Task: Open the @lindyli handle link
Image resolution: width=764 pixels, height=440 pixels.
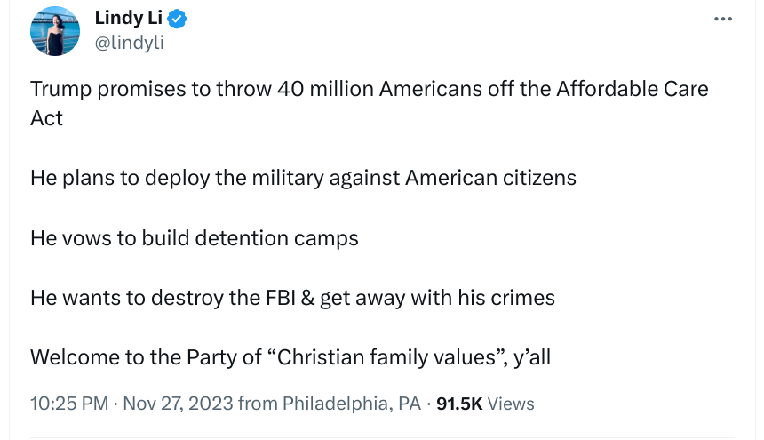Action: click(x=129, y=42)
